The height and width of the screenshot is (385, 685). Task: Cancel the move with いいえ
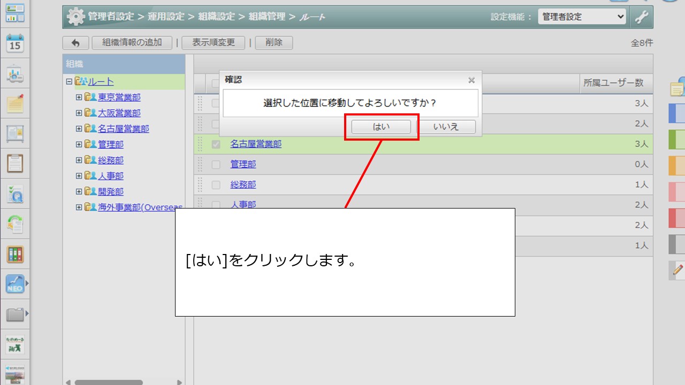(446, 127)
